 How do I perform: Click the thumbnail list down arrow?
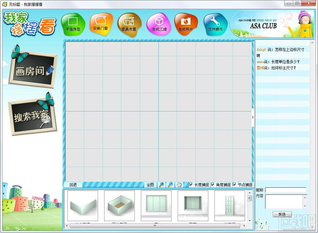coord(250,221)
